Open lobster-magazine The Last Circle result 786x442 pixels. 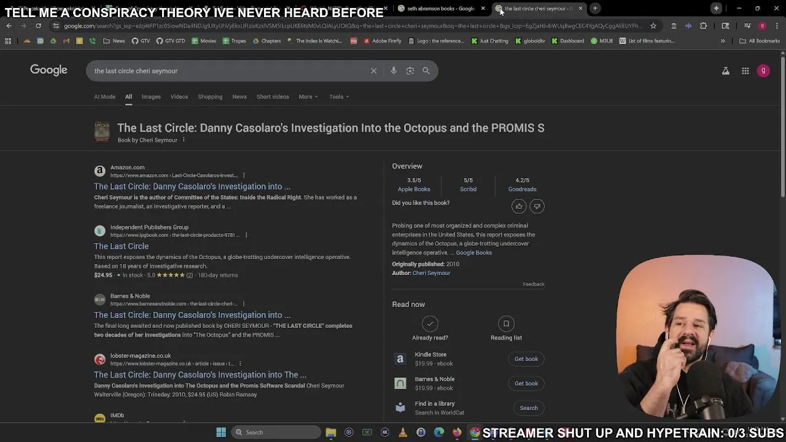[x=200, y=374]
